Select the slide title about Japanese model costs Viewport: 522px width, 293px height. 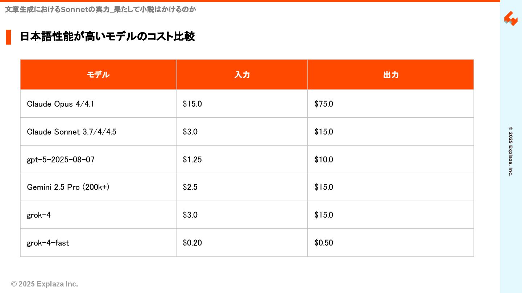[107, 37]
